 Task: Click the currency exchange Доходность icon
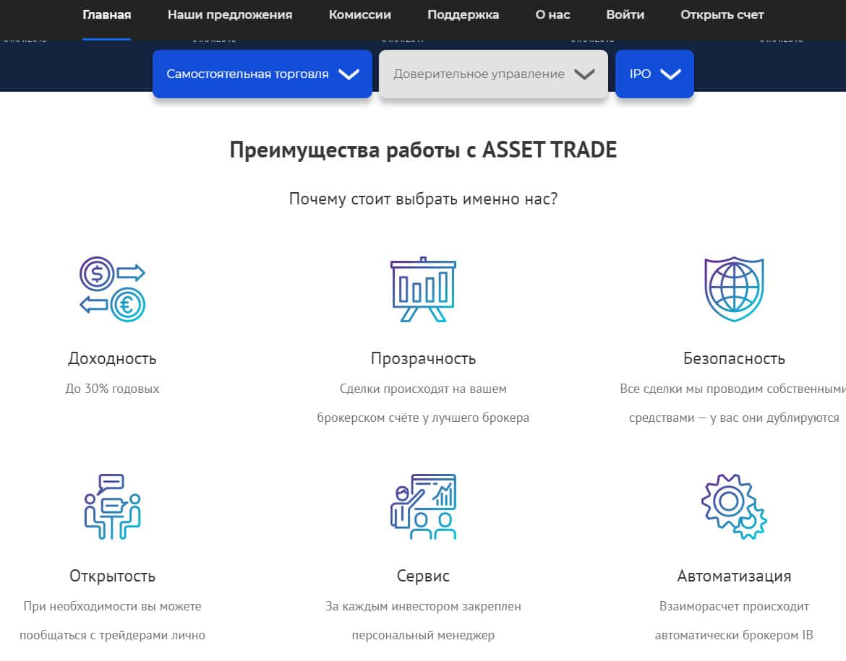click(x=112, y=290)
